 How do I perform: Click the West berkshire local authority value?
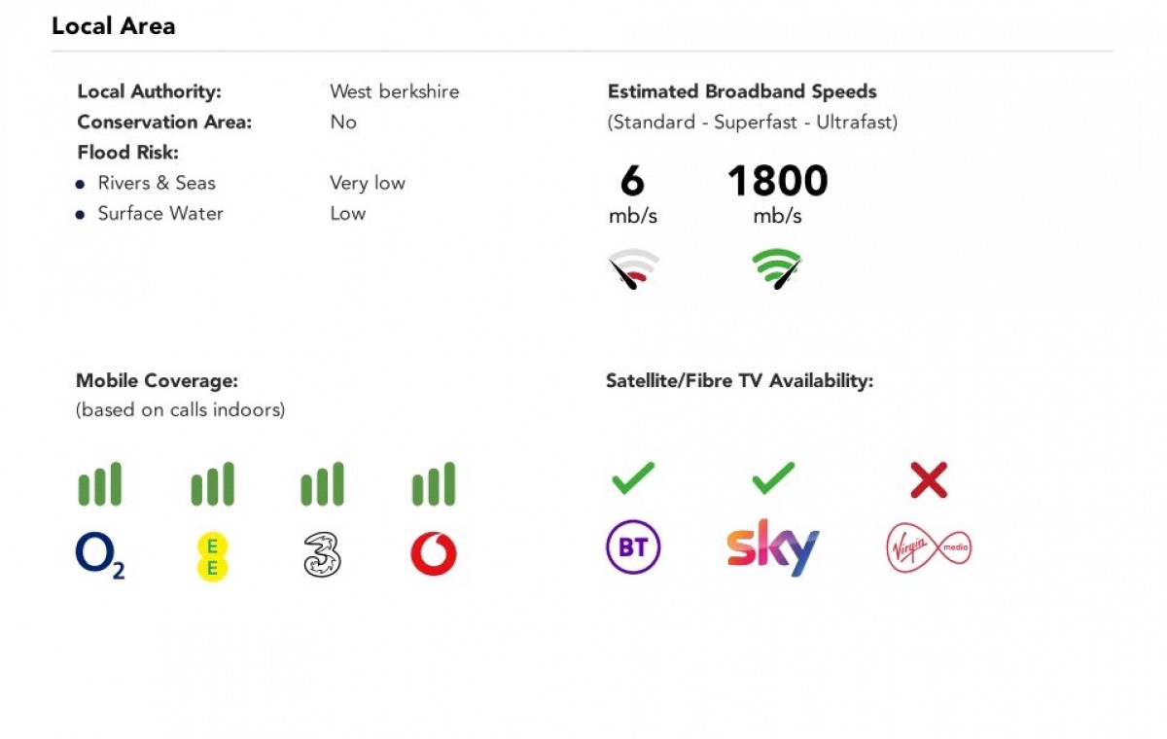coord(394,91)
